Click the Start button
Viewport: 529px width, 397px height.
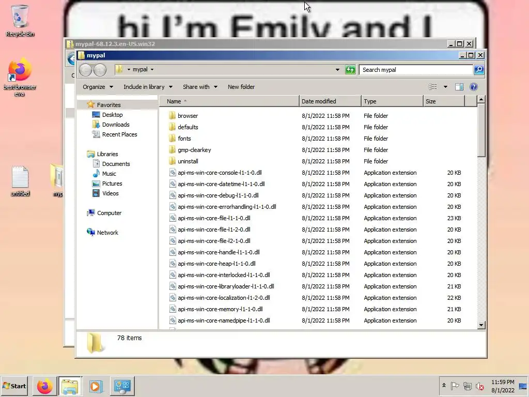[x=14, y=386]
